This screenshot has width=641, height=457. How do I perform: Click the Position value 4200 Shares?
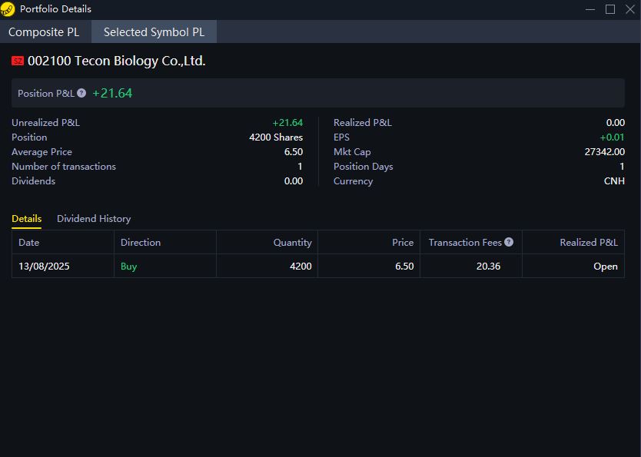[x=276, y=137]
